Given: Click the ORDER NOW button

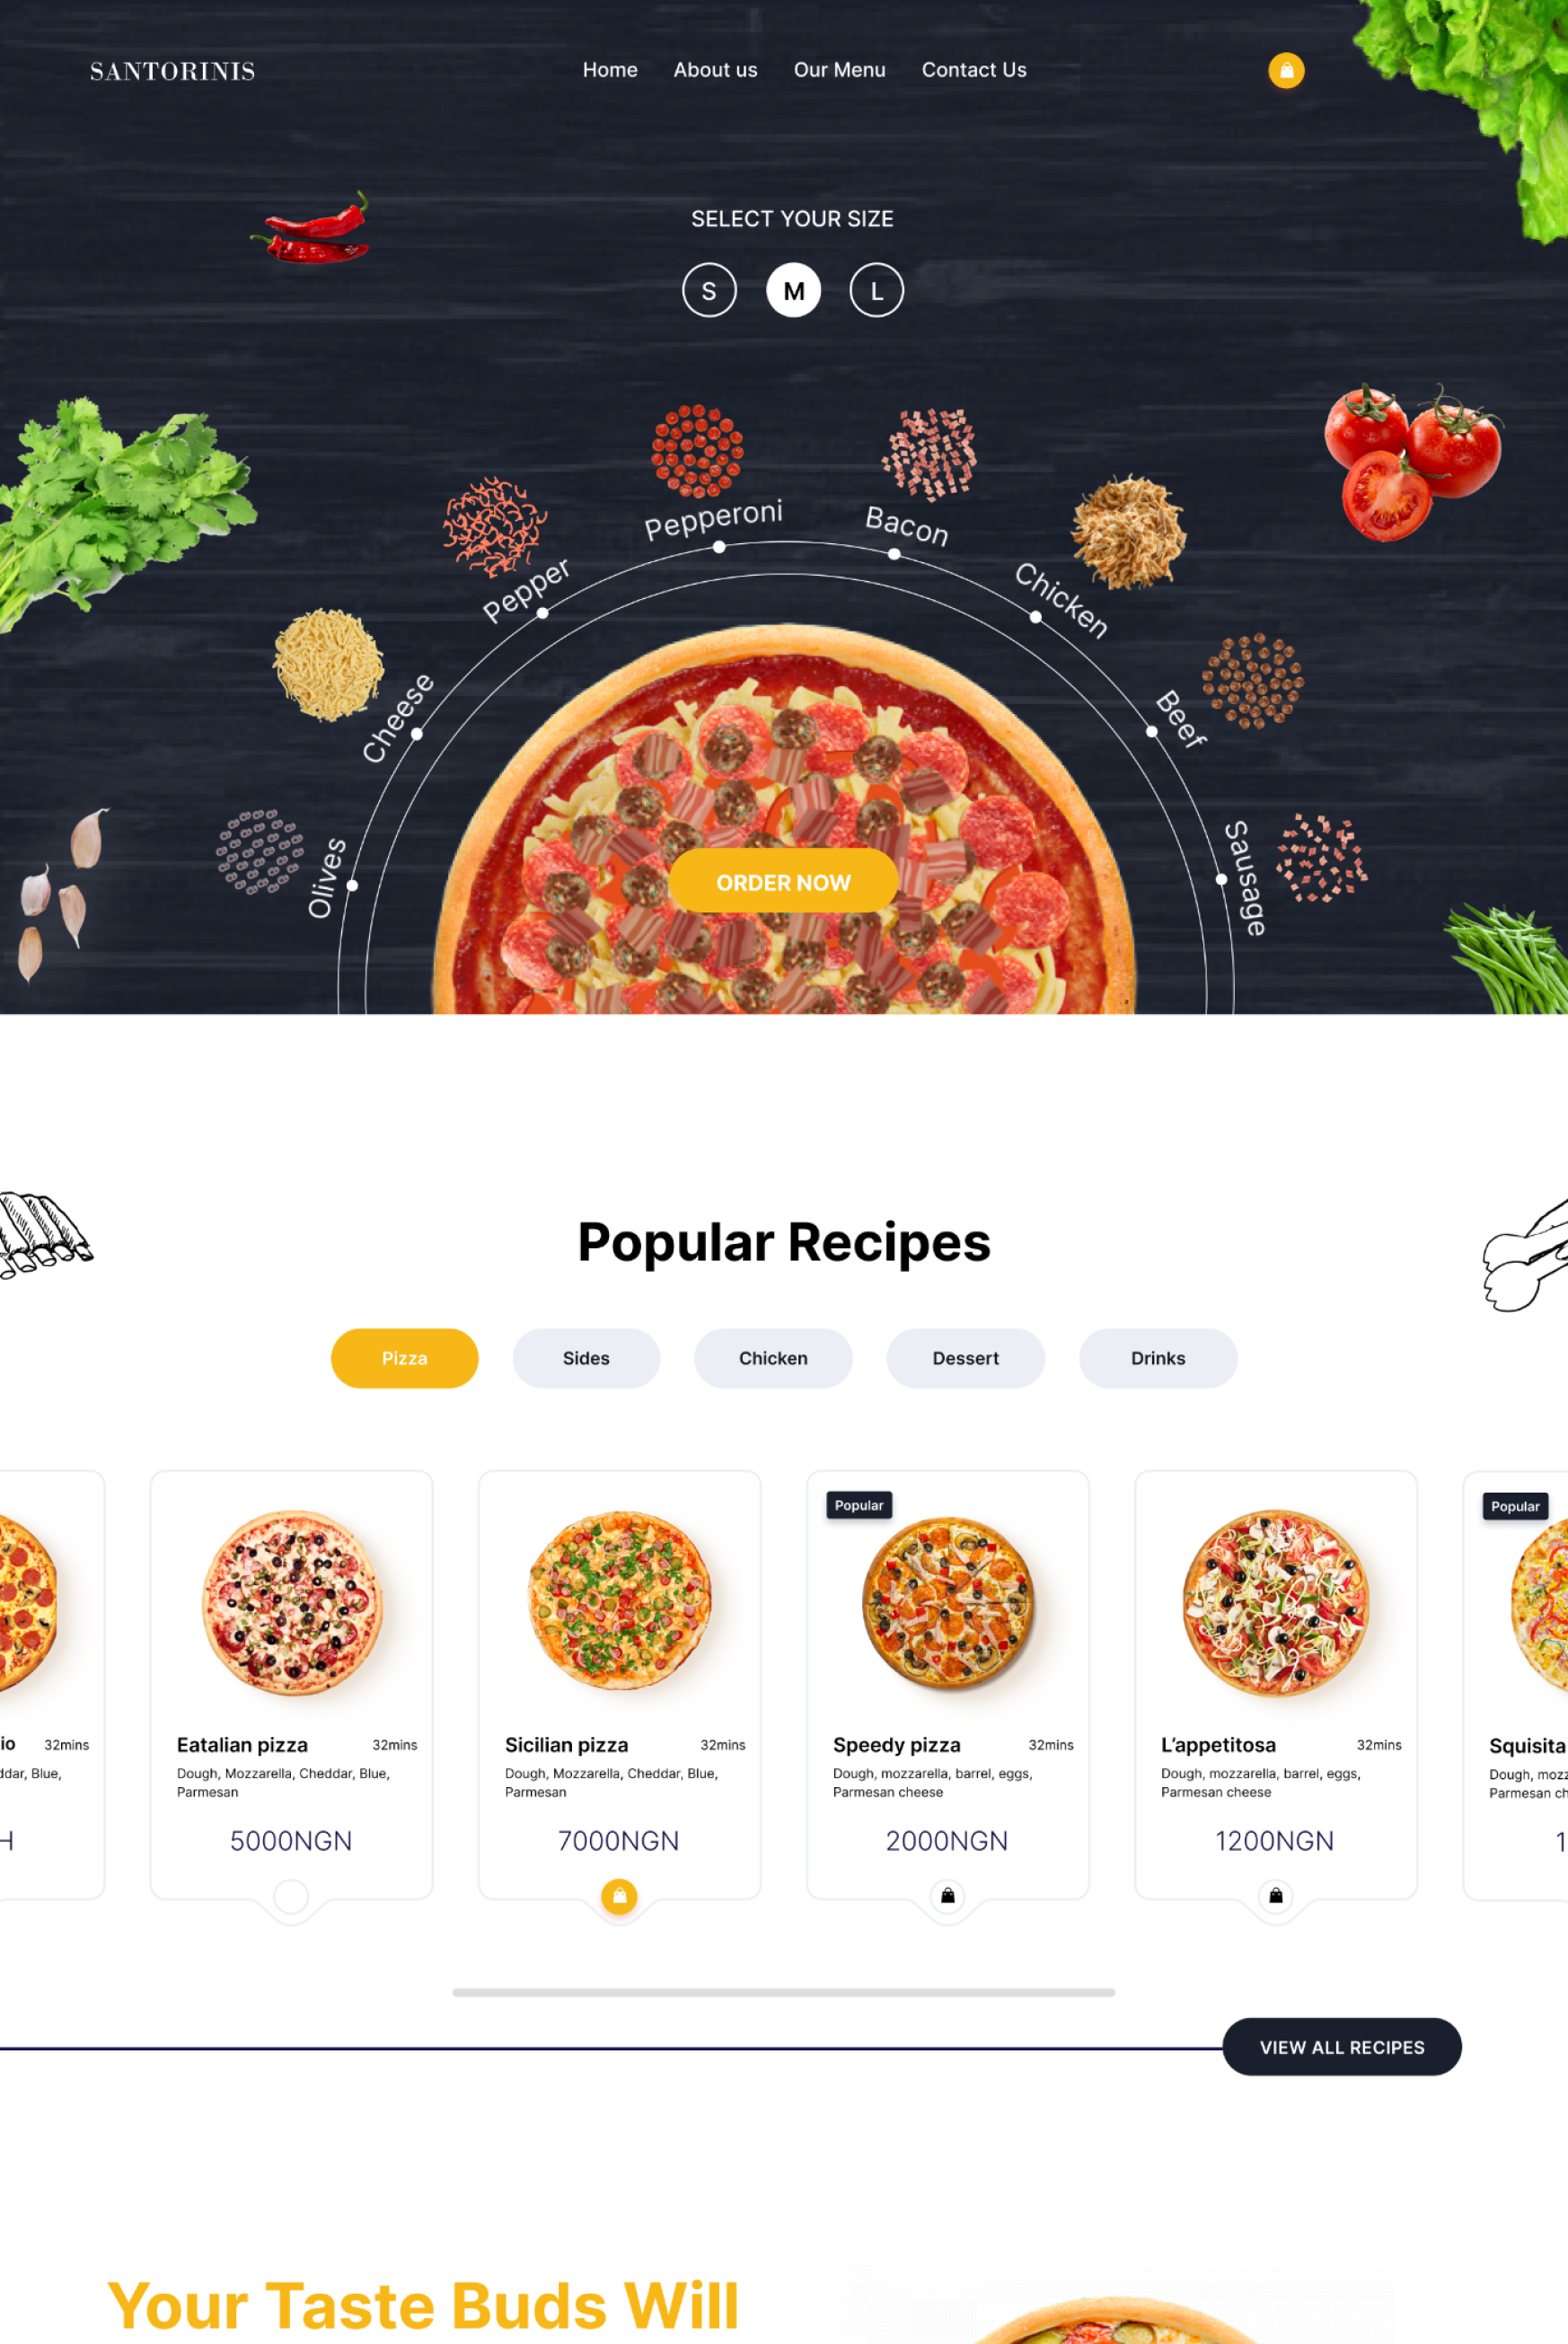Looking at the screenshot, I should pyautogui.click(x=783, y=882).
